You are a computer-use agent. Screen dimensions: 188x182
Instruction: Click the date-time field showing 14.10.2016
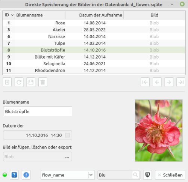pyautogui.click(x=38, y=135)
